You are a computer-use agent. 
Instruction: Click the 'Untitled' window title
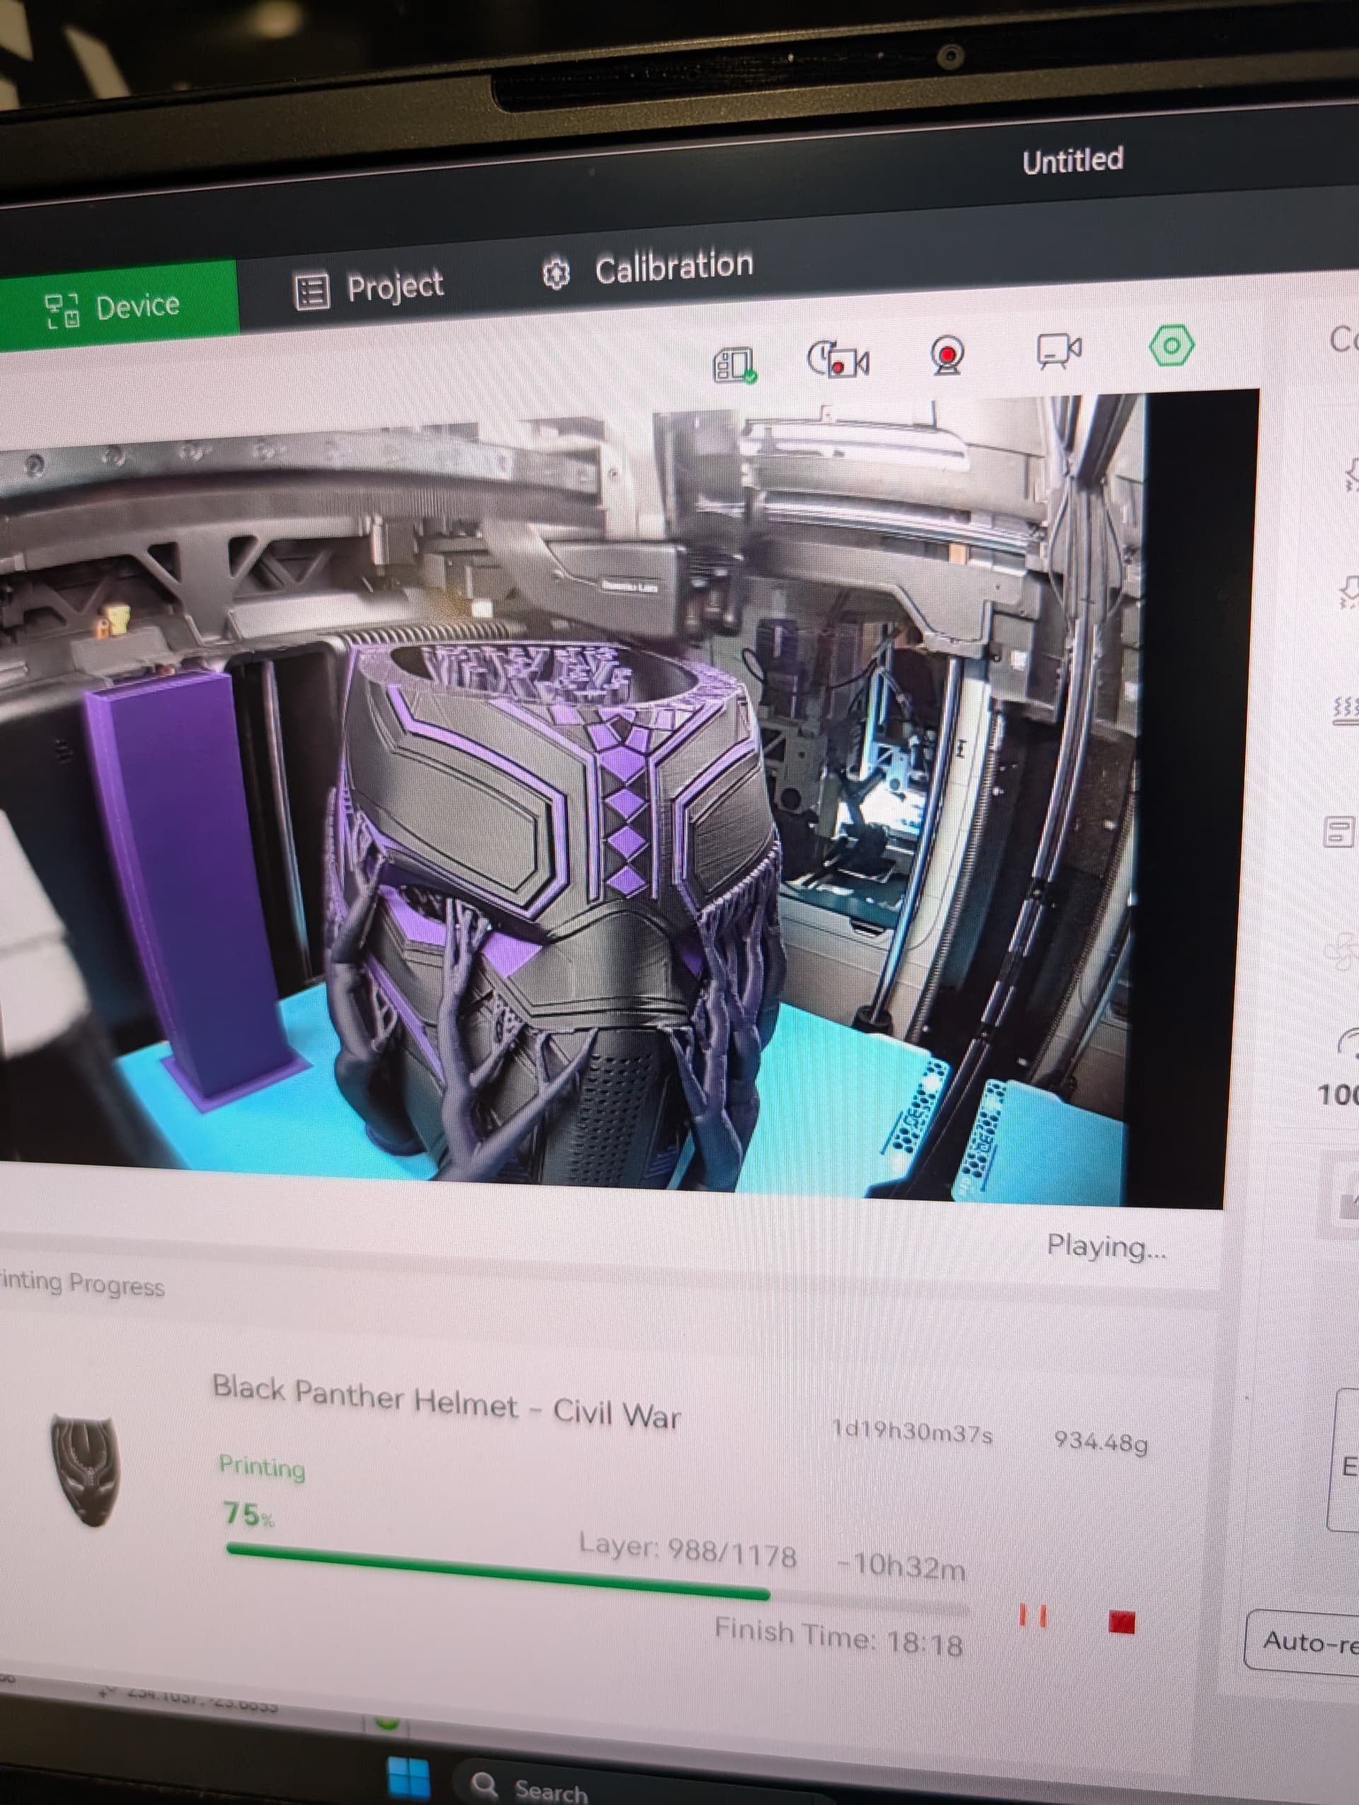[x=1072, y=161]
